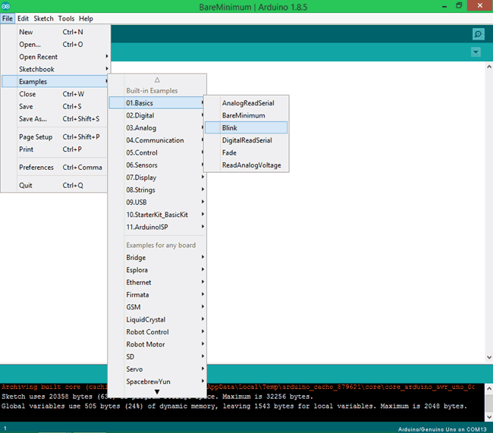Click the Arduino/Genuino Uno on COM13 status text
Image resolution: width=493 pixels, height=433 pixels.
click(x=442, y=429)
